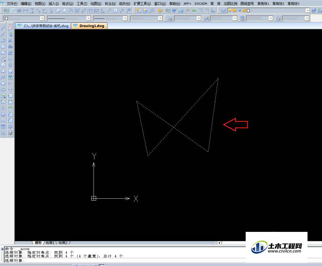Switch to the 扶手带测试台-实机.dwg tab
Viewport: 322px width, 266px height.
[43, 26]
